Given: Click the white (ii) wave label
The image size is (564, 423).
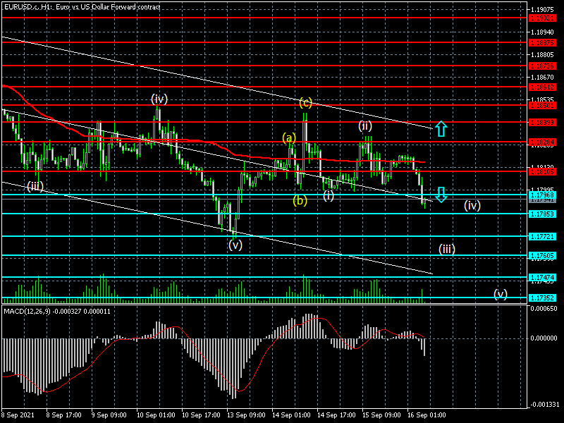Looking at the screenshot, I should (x=364, y=125).
